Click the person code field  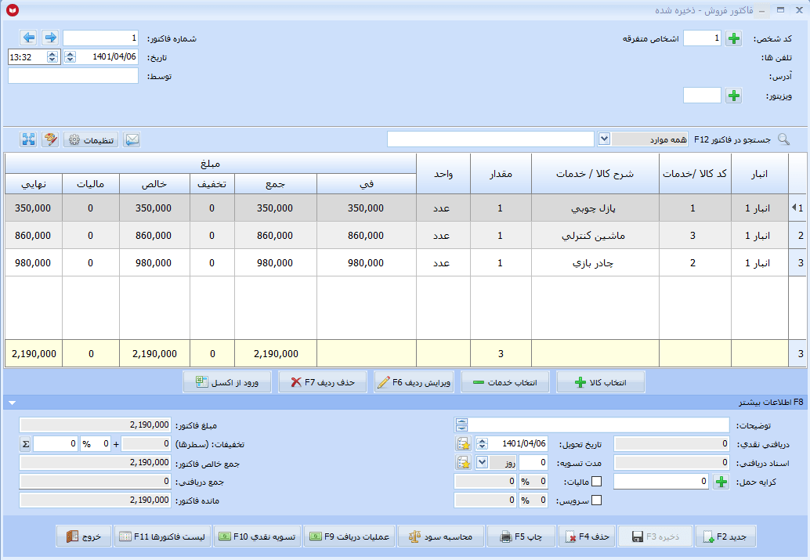[x=702, y=38]
